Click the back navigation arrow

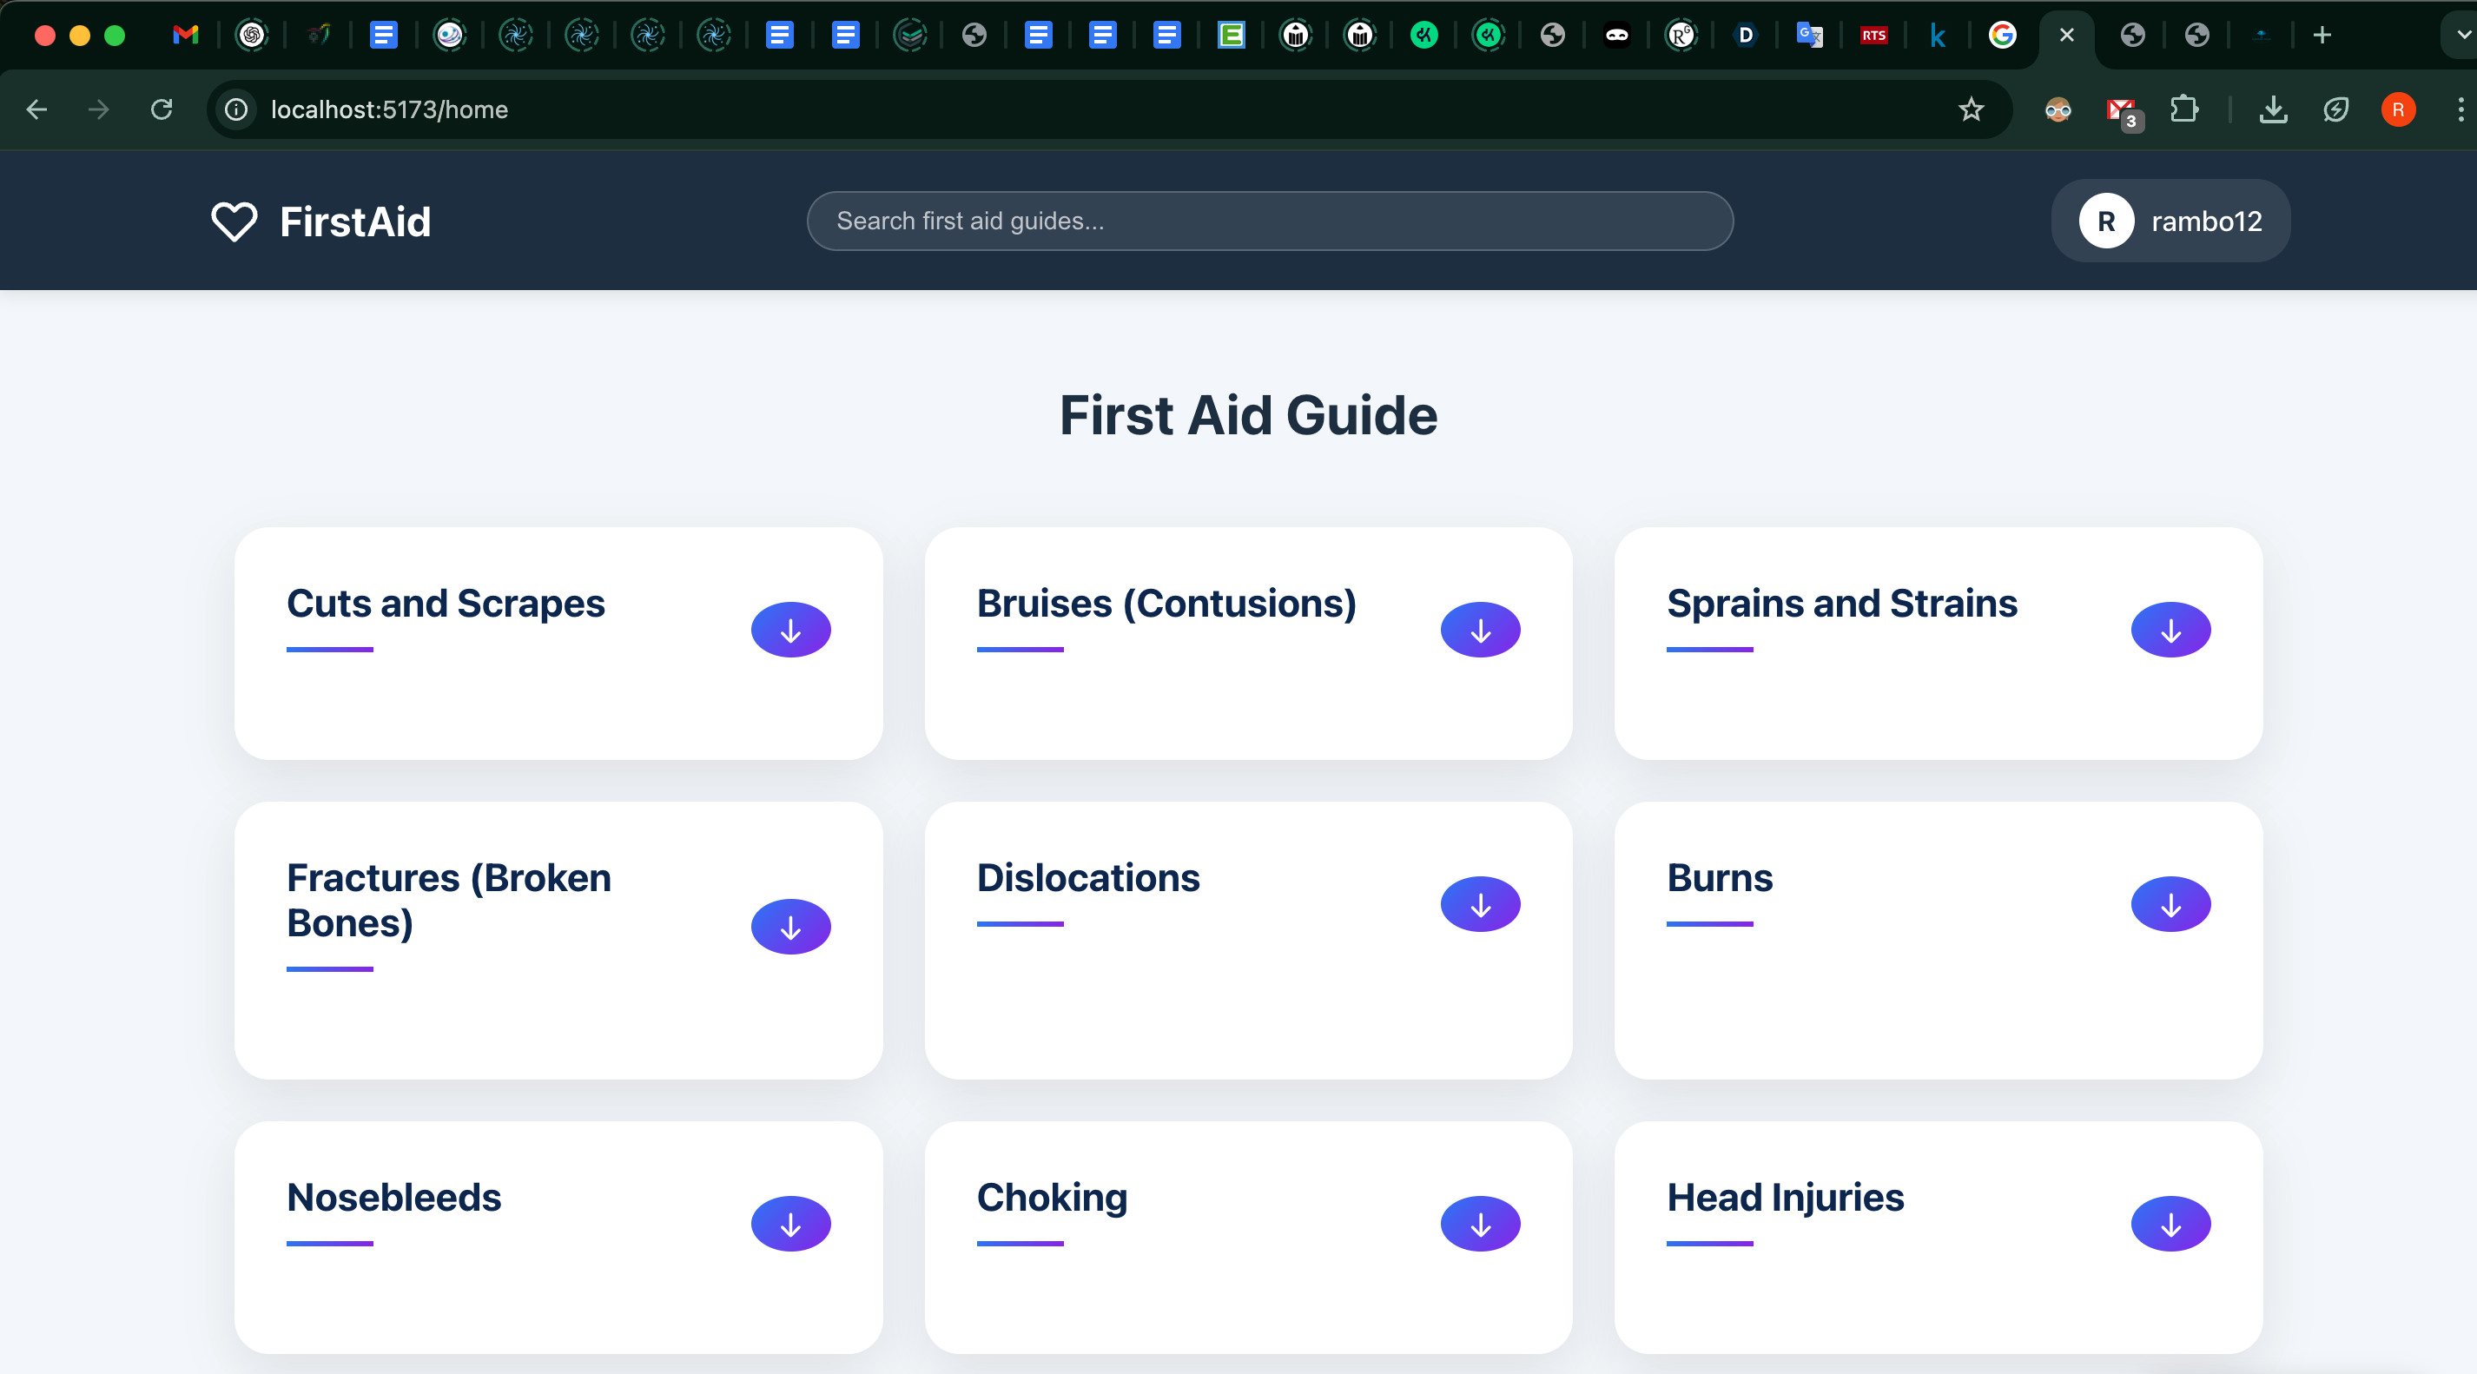click(x=36, y=109)
